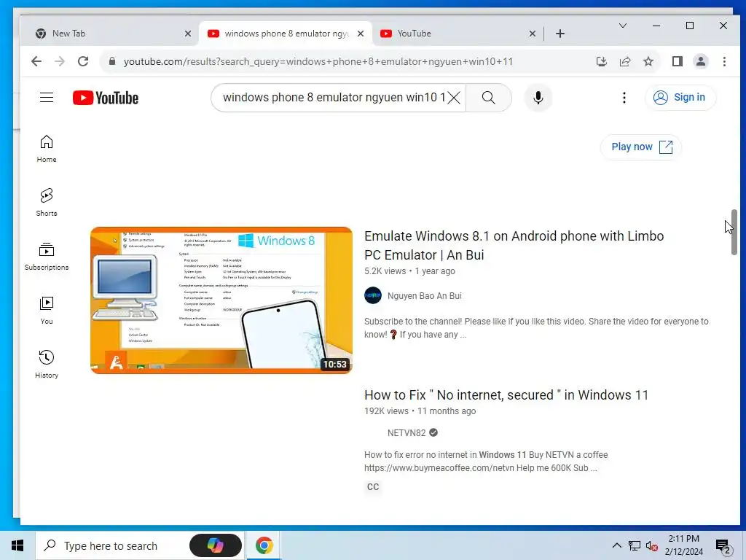Image resolution: width=746 pixels, height=560 pixels.
Task: Open a new browser tab
Action: [x=560, y=34]
